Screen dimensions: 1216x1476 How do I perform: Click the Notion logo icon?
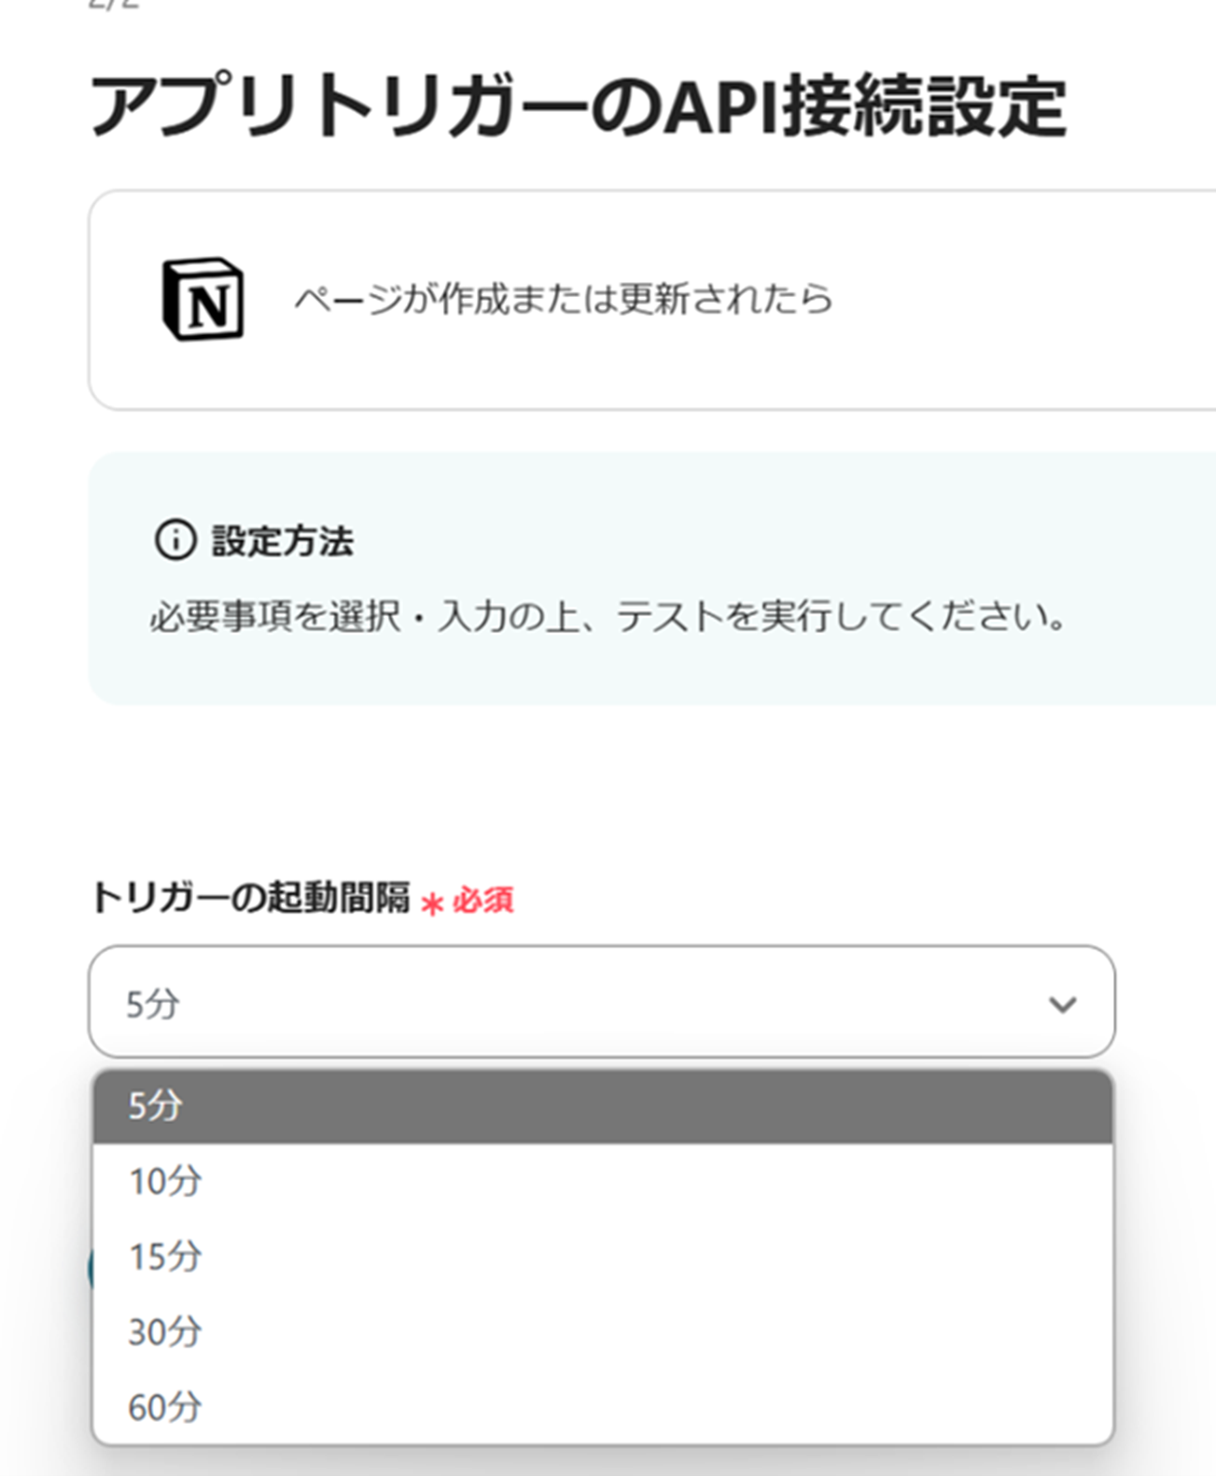(203, 299)
